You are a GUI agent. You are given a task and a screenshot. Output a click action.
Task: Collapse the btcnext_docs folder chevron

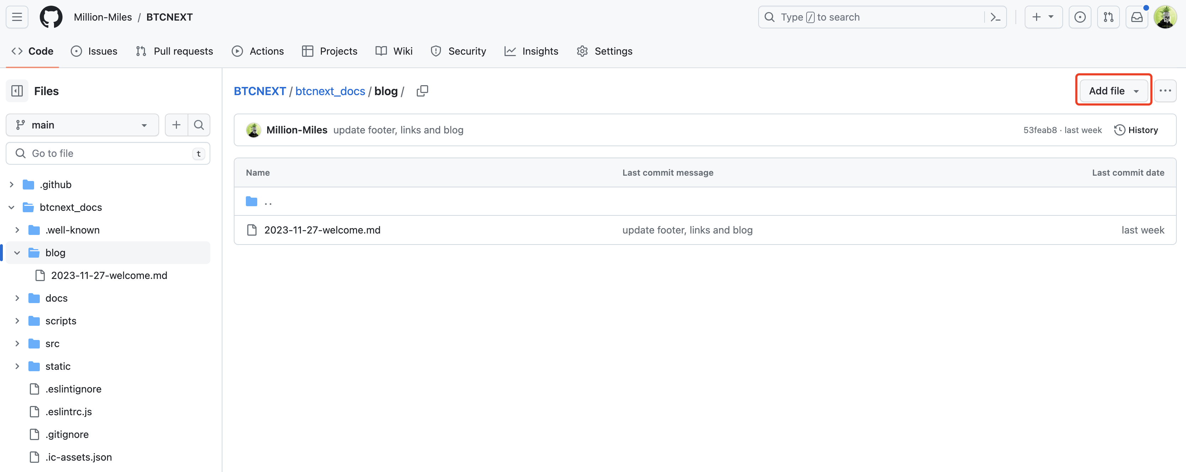tap(11, 207)
